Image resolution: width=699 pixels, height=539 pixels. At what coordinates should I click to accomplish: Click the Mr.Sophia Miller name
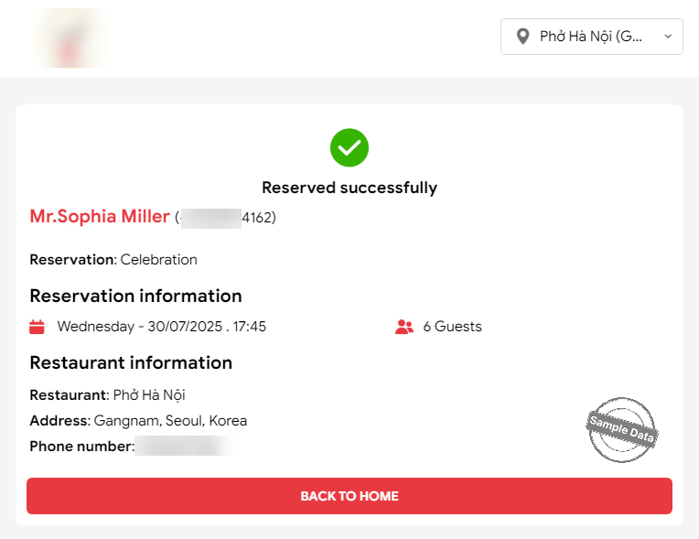(x=100, y=217)
